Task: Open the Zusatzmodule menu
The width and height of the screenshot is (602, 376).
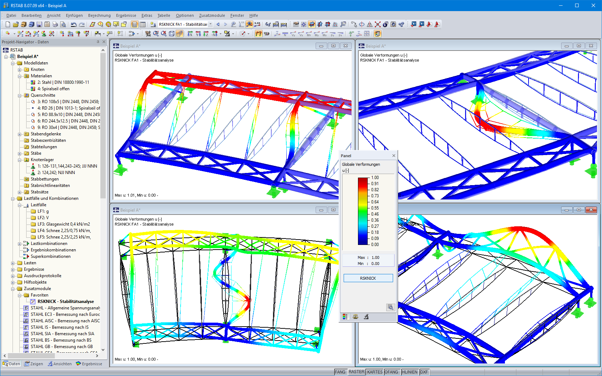Action: point(212,15)
